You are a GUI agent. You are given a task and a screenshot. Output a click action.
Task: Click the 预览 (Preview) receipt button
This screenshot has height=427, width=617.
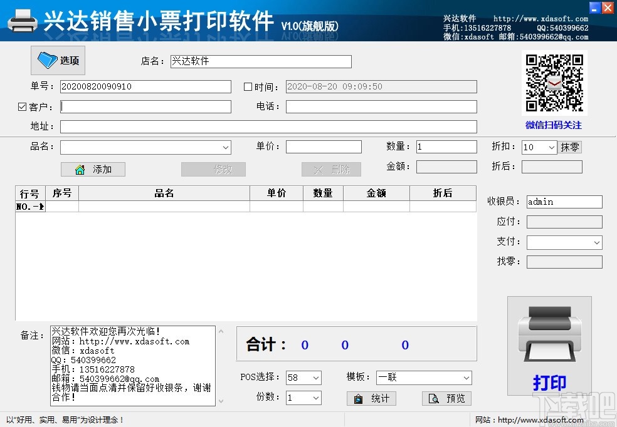(446, 398)
